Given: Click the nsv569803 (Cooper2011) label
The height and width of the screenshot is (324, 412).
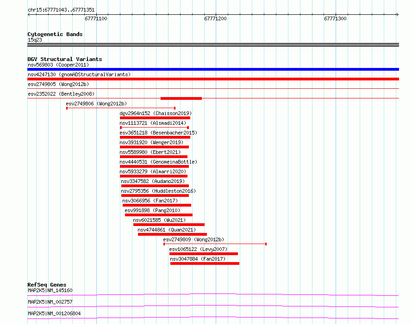Looking at the screenshot, I should click(58, 65).
